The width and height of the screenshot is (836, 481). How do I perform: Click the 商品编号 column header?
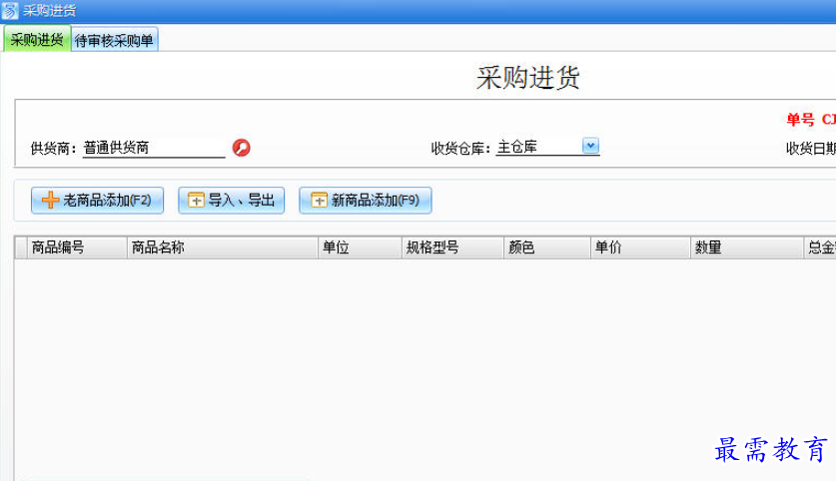pos(77,247)
